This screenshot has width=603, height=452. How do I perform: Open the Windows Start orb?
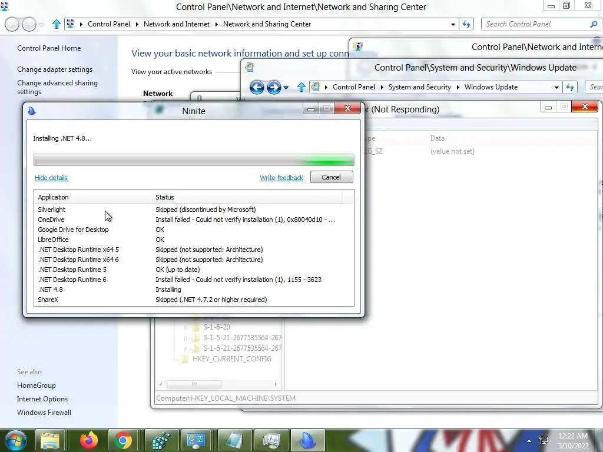[x=15, y=440]
